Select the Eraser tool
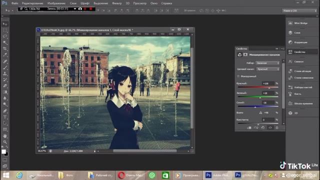This screenshot has width=320, height=180. click(5, 85)
